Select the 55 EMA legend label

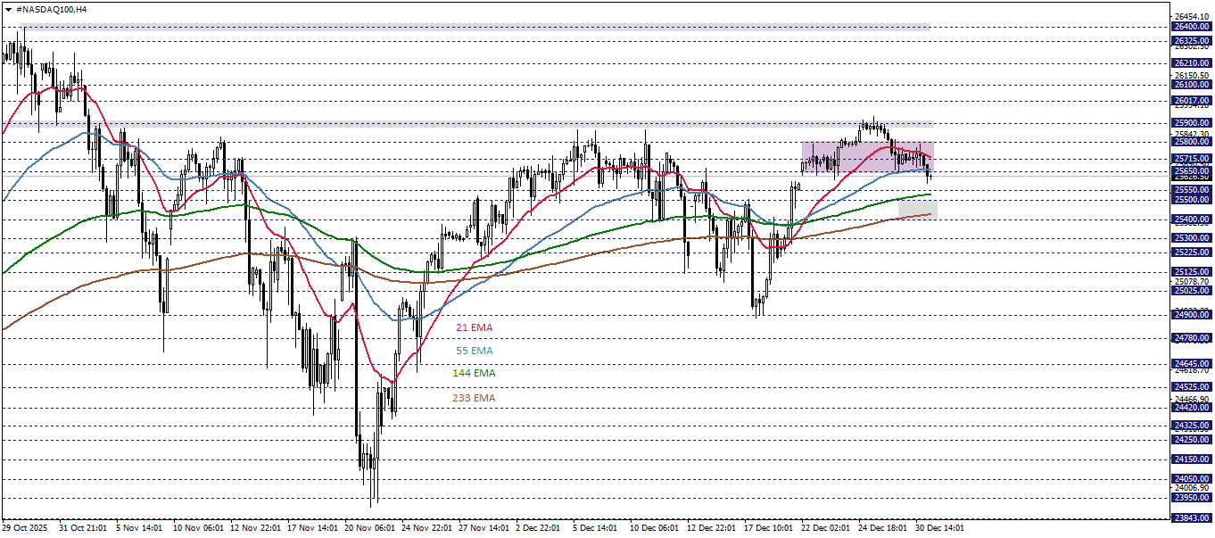click(472, 352)
